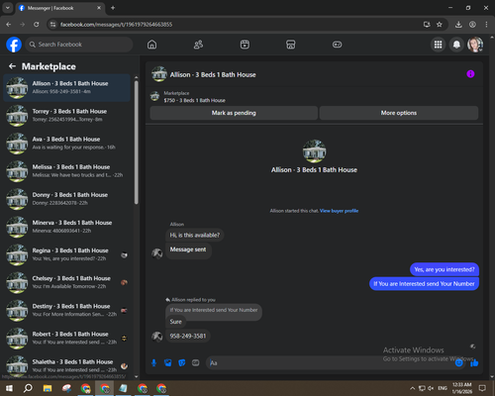Viewport: 495px width, 396px height.
Task: Reload the page in Chrome
Action: tap(37, 25)
